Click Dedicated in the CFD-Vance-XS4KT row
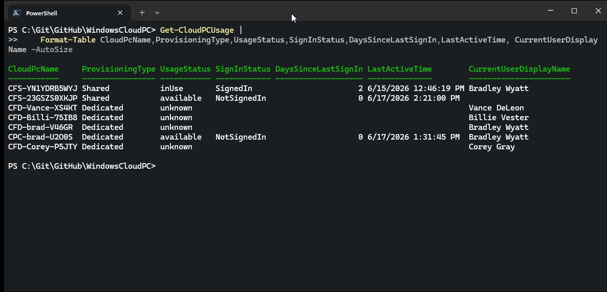The image size is (607, 292). (x=102, y=108)
